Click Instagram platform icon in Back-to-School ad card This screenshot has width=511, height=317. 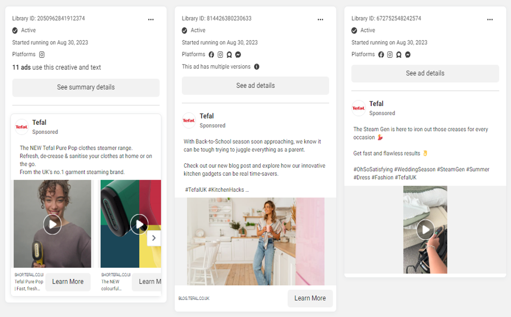point(221,54)
